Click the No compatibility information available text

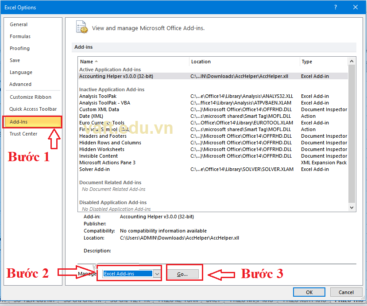pos(163,231)
